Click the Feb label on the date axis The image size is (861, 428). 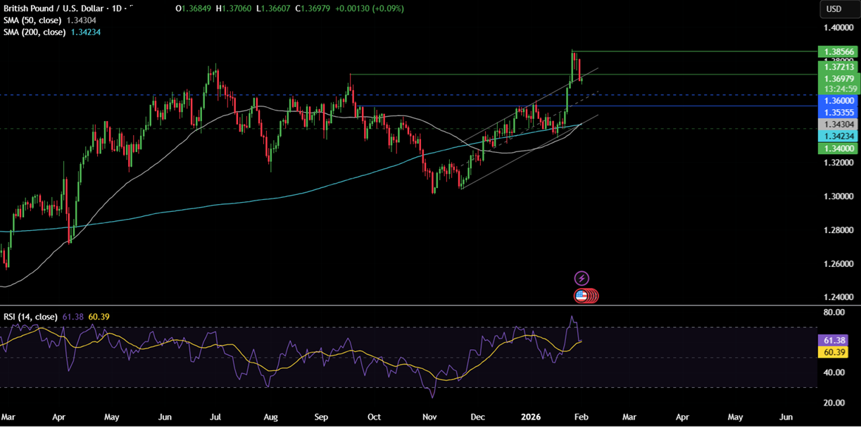click(x=582, y=417)
